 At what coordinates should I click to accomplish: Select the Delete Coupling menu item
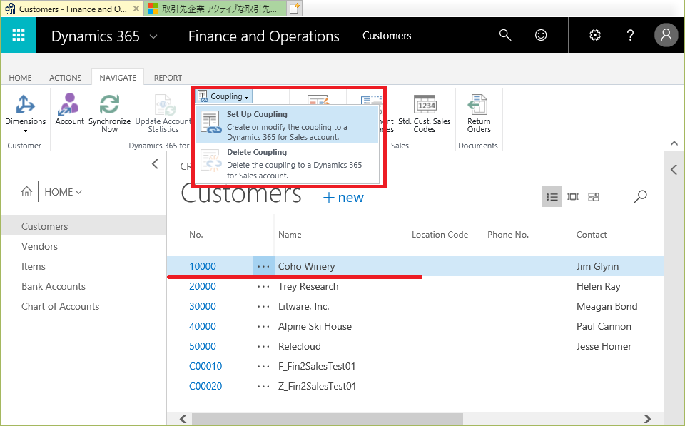point(287,164)
